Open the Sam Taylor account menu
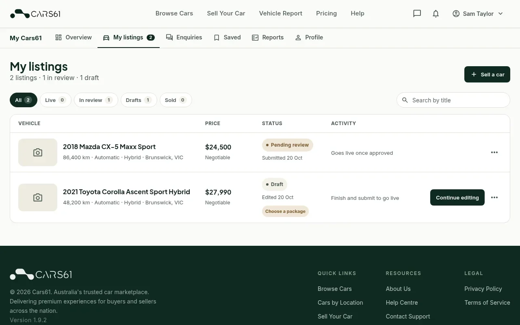520x325 pixels. tap(478, 13)
